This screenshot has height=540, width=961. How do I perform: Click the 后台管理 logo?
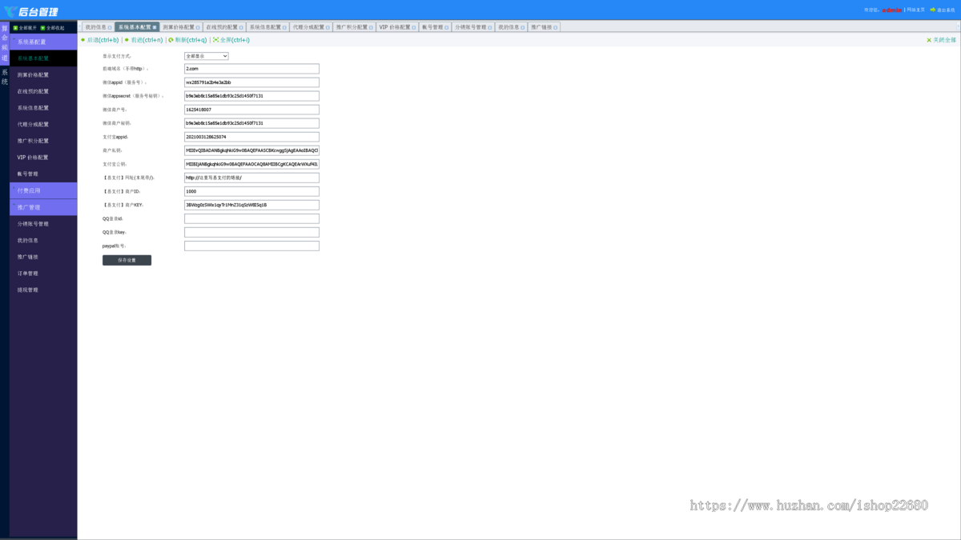31,11
